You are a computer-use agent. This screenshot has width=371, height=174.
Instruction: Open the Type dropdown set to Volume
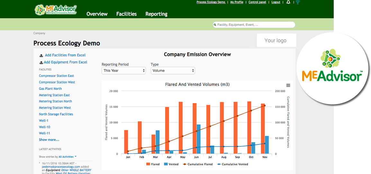(x=173, y=71)
